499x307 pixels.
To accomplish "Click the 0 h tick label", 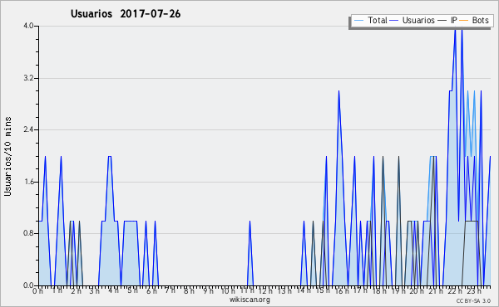I will [37, 291].
